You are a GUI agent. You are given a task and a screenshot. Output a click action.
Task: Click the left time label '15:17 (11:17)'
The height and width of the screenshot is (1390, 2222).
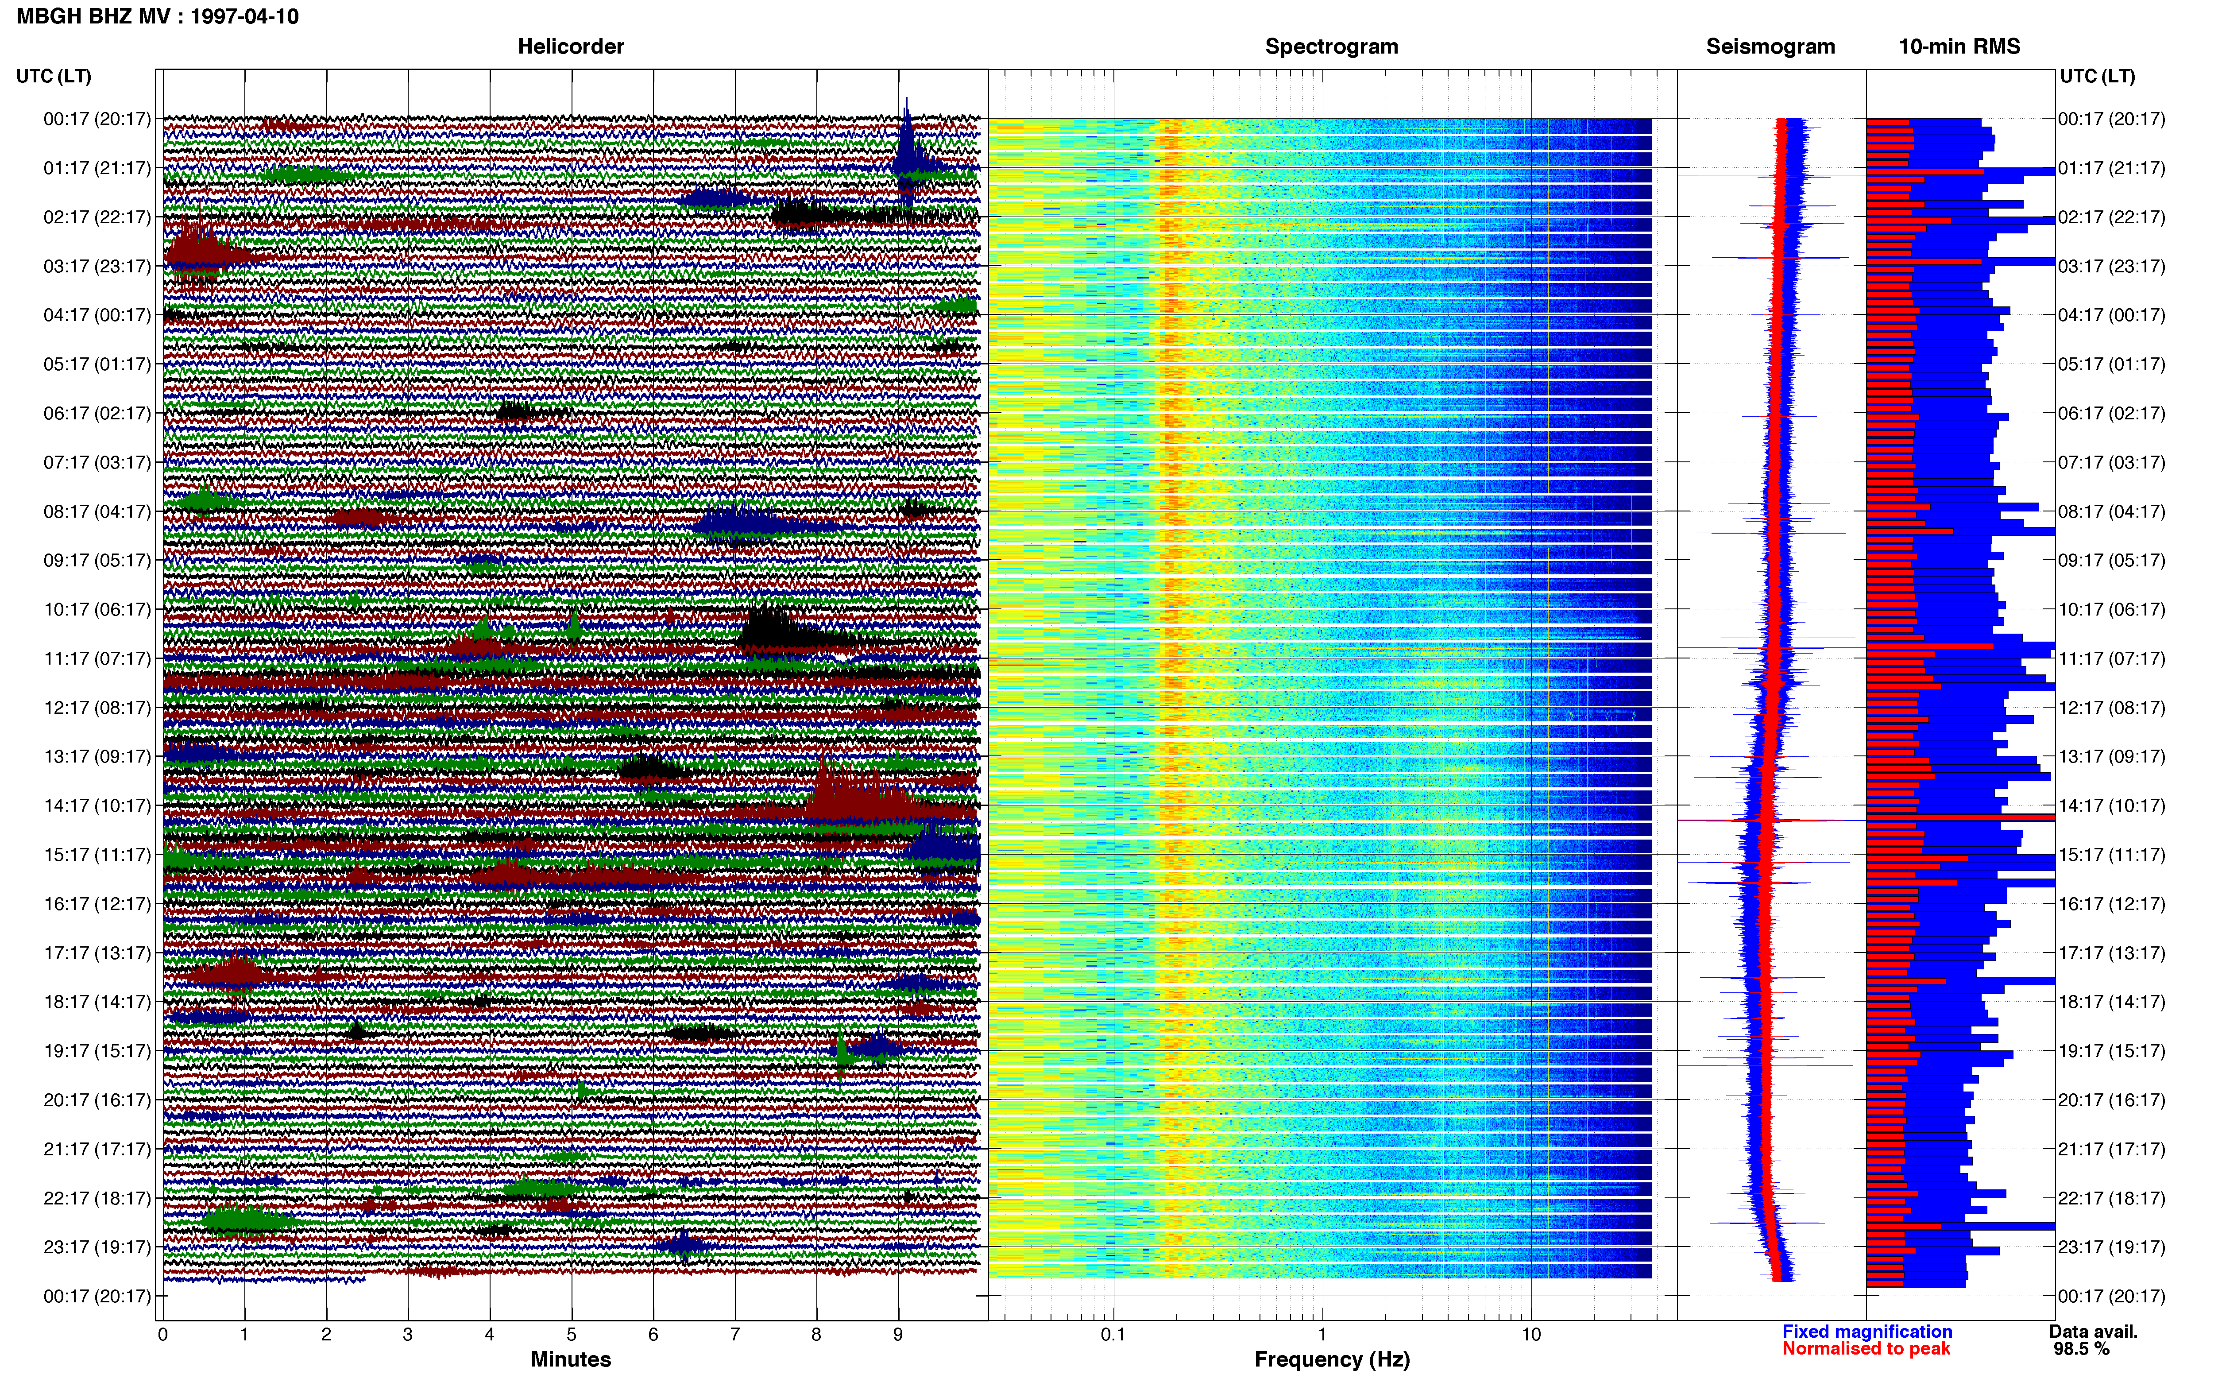(97, 855)
